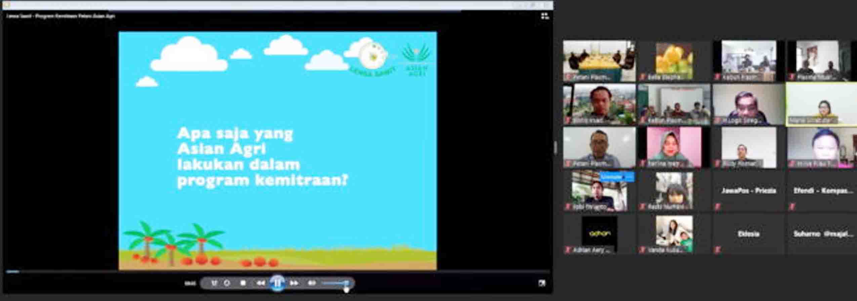Click the muted microphone icon on Eklesia's tile
The height and width of the screenshot is (301, 857).
click(x=718, y=250)
